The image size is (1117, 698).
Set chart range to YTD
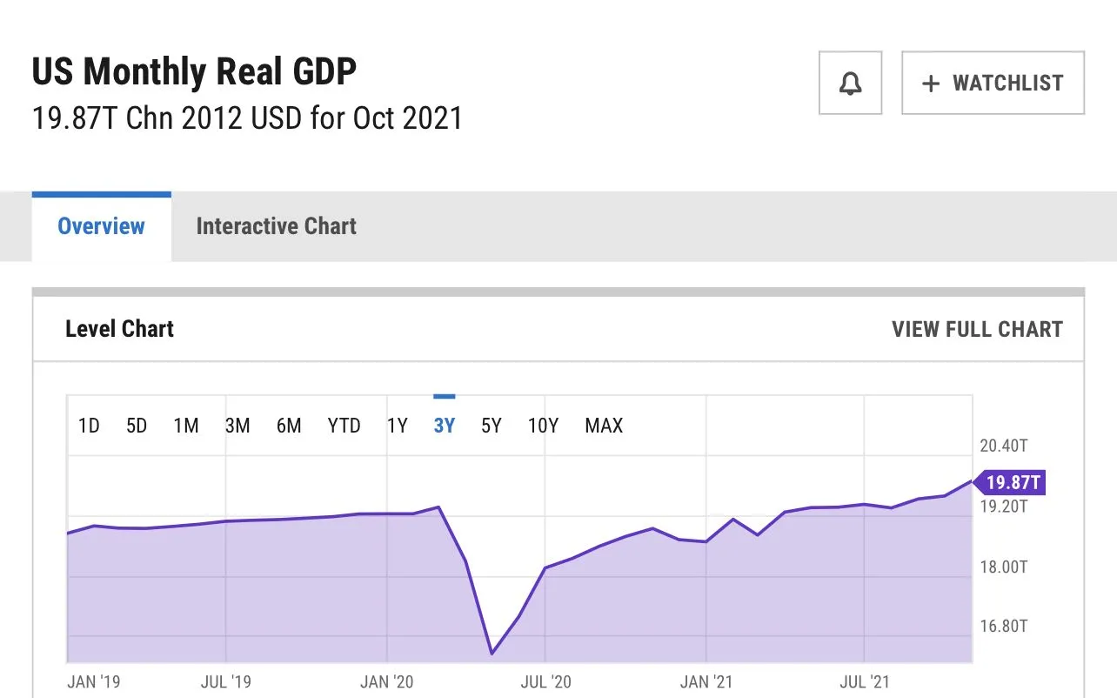click(x=344, y=426)
